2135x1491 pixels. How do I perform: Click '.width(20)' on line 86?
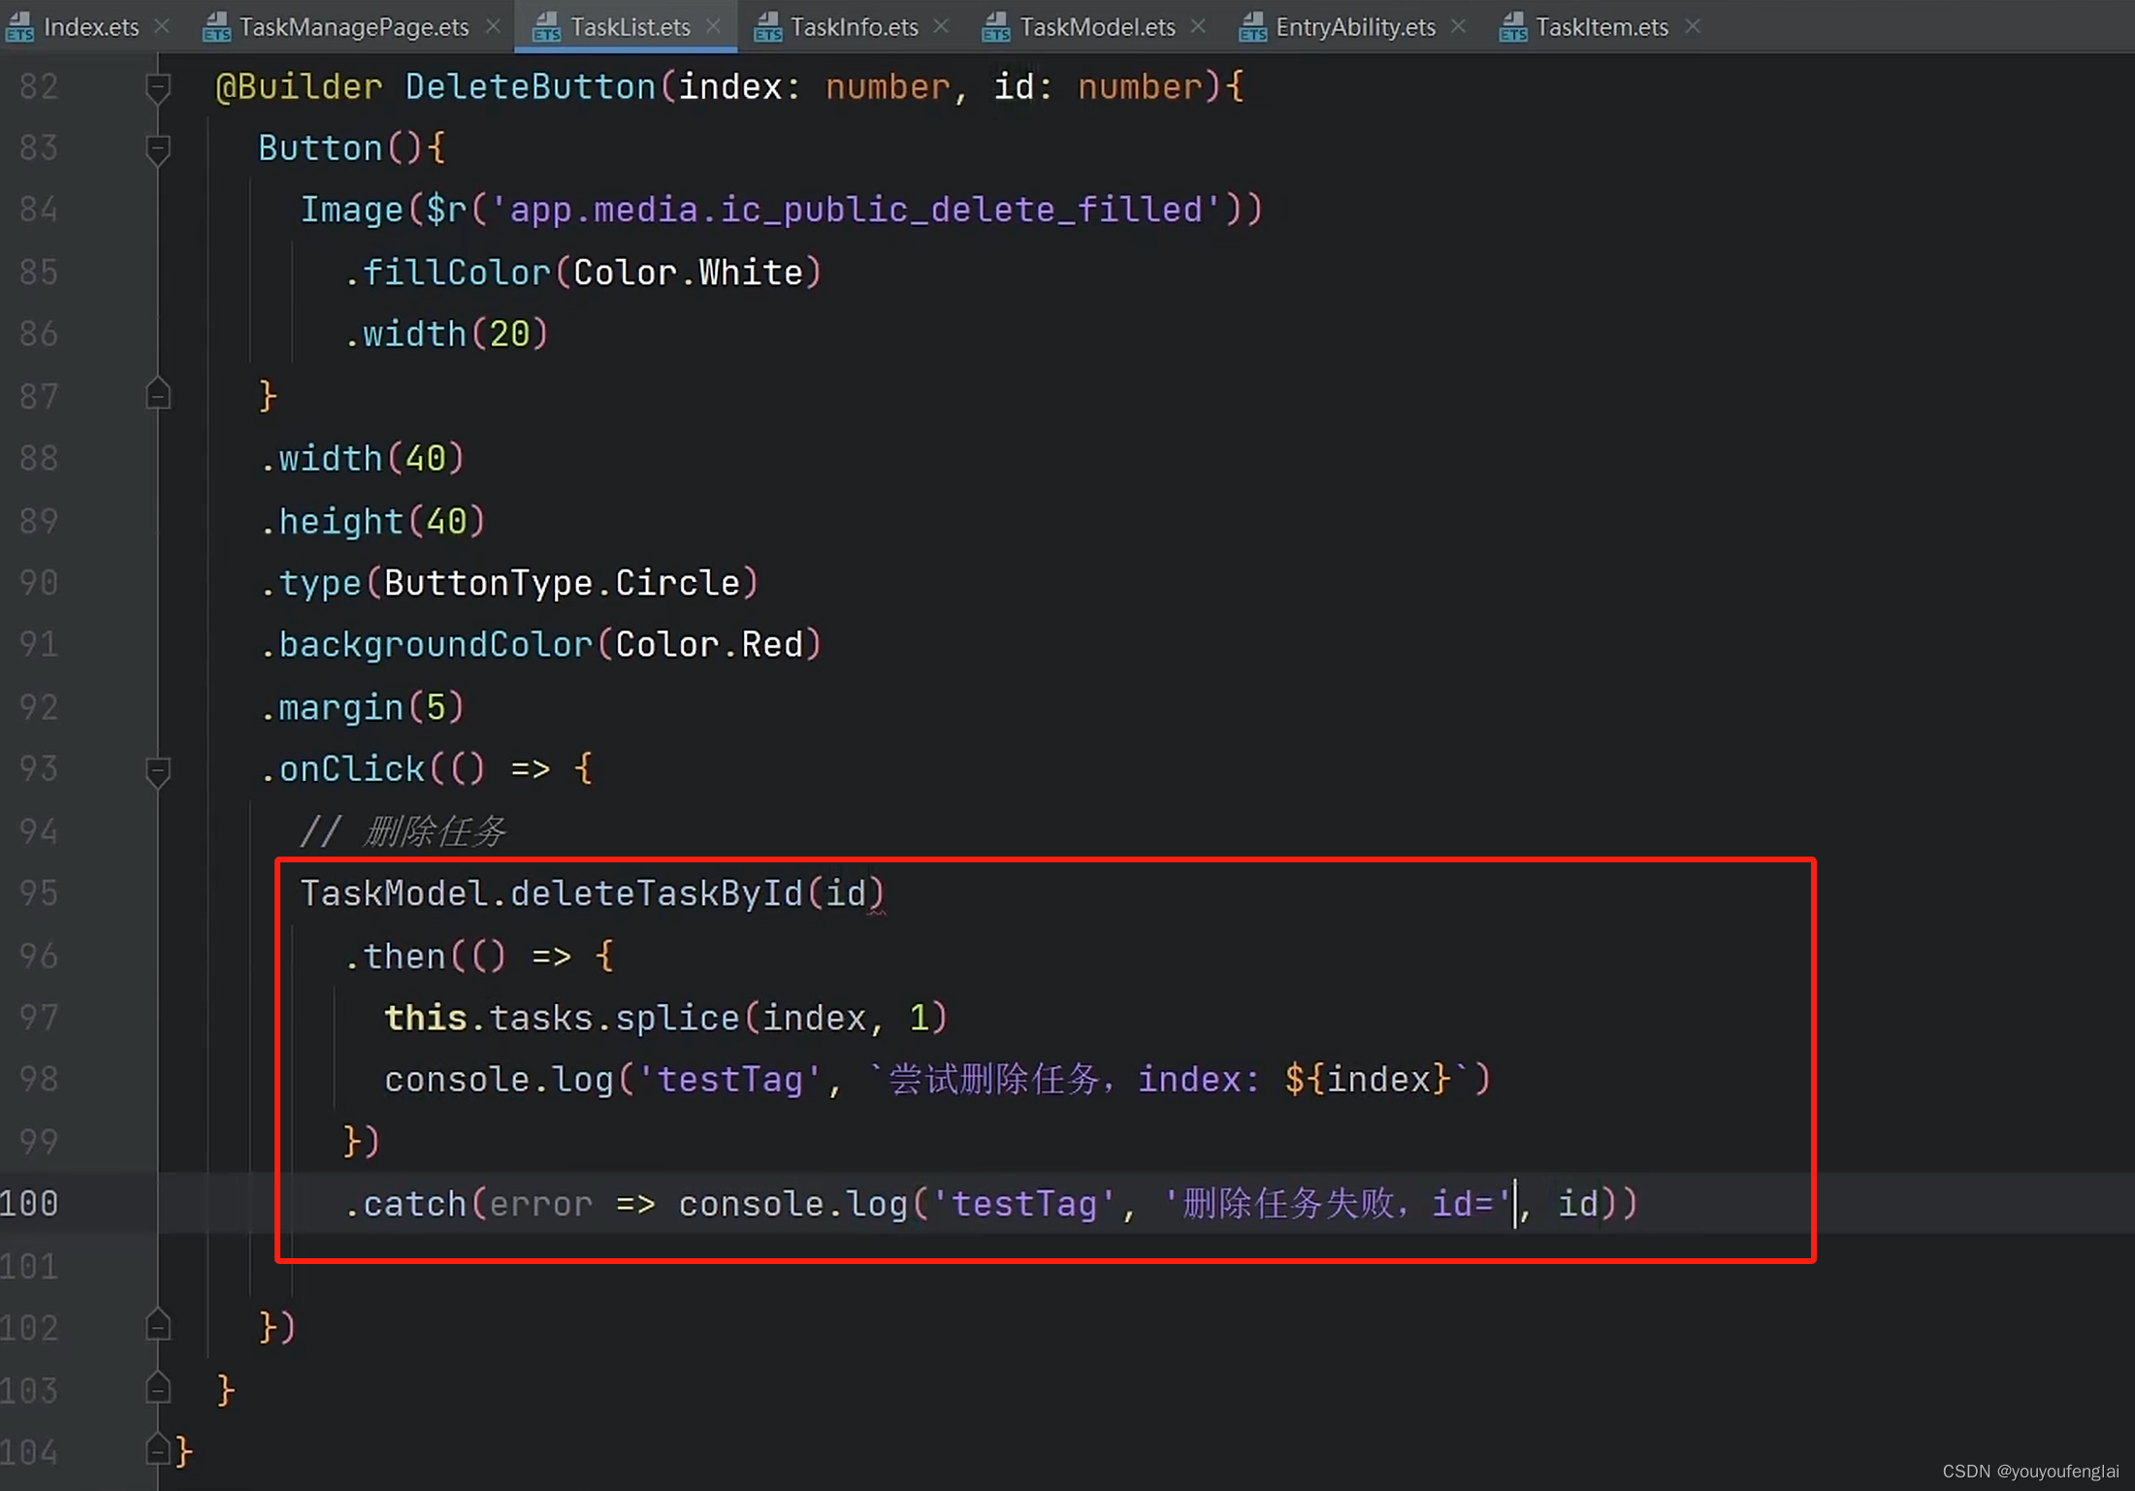(446, 335)
